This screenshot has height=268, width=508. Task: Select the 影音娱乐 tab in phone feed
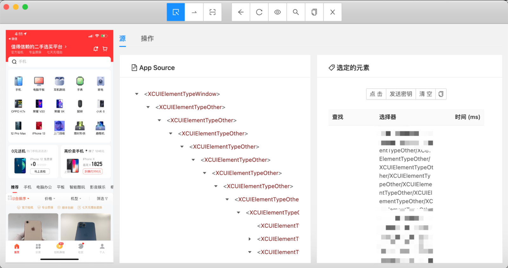point(98,187)
